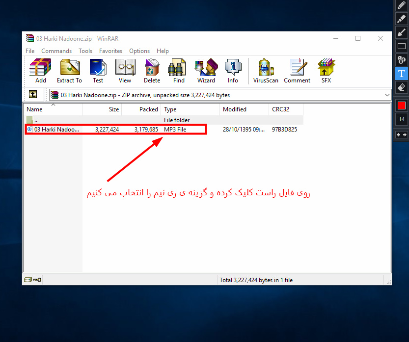This screenshot has height=342, width=409.
Task: Click the packed value 3,179,685
Action: (146, 130)
